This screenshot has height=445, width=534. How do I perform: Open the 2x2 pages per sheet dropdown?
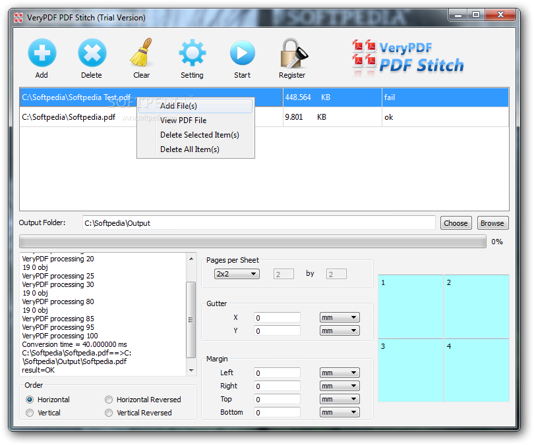tap(237, 274)
